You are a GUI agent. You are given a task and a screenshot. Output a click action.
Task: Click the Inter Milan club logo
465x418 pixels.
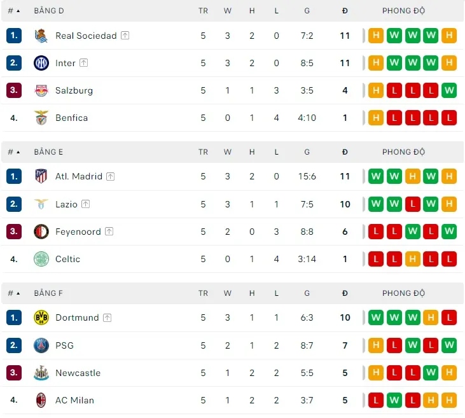point(41,63)
